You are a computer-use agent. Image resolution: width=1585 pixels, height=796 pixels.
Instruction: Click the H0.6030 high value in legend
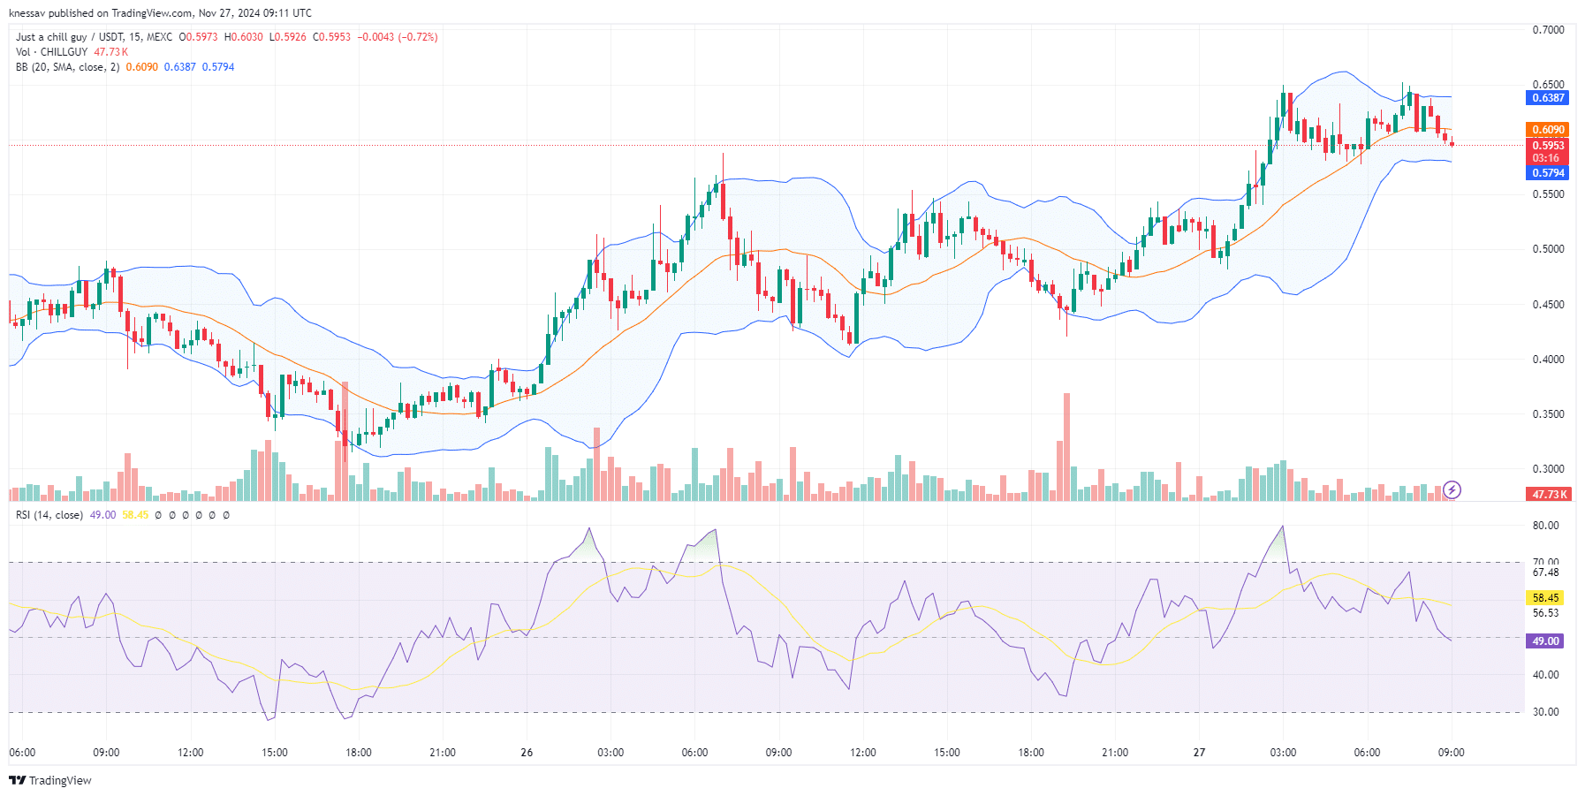[243, 37]
